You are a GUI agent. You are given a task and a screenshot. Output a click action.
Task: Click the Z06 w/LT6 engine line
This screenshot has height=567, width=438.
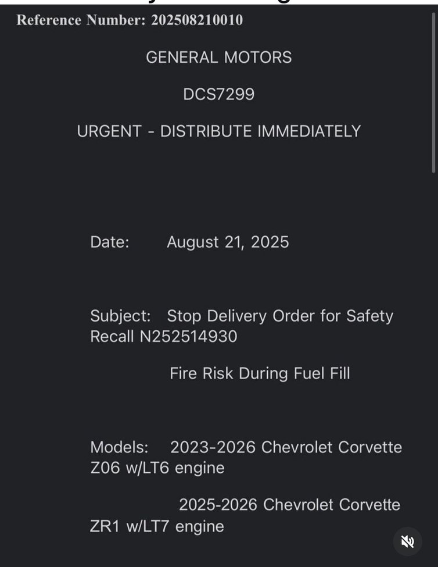[157, 468]
